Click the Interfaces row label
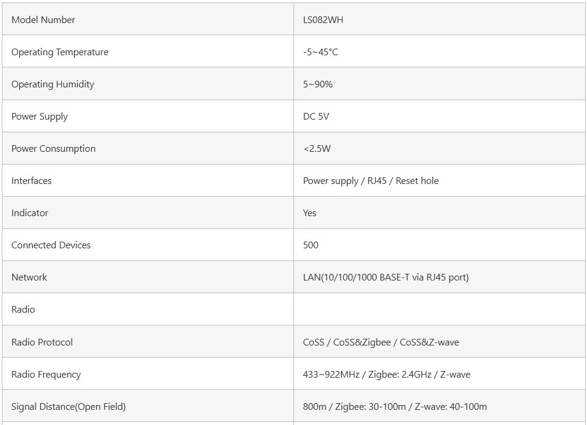The width and height of the screenshot is (587, 425). tap(32, 180)
